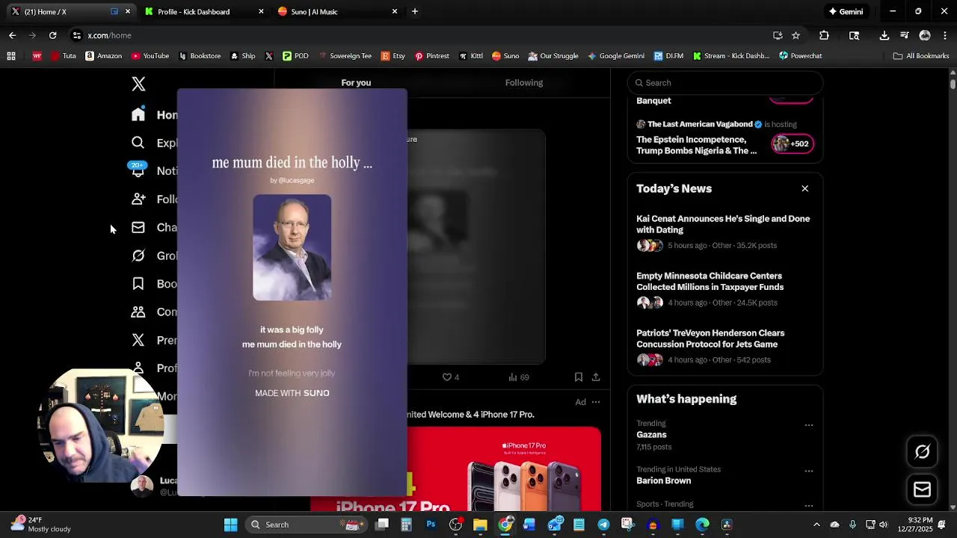Click the Suno song cover portrait thumbnail
This screenshot has width=957, height=538.
click(292, 247)
